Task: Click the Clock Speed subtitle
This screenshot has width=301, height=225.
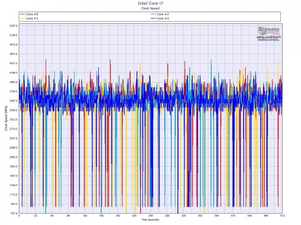Action: [150, 8]
